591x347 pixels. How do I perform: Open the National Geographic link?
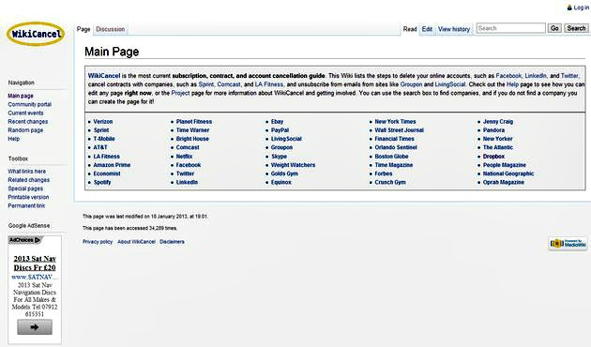point(508,173)
